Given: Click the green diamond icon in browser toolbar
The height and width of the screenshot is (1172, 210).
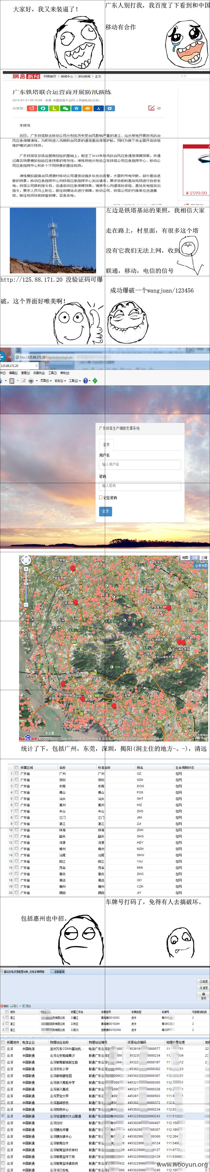Looking at the screenshot, I should (x=95, y=381).
